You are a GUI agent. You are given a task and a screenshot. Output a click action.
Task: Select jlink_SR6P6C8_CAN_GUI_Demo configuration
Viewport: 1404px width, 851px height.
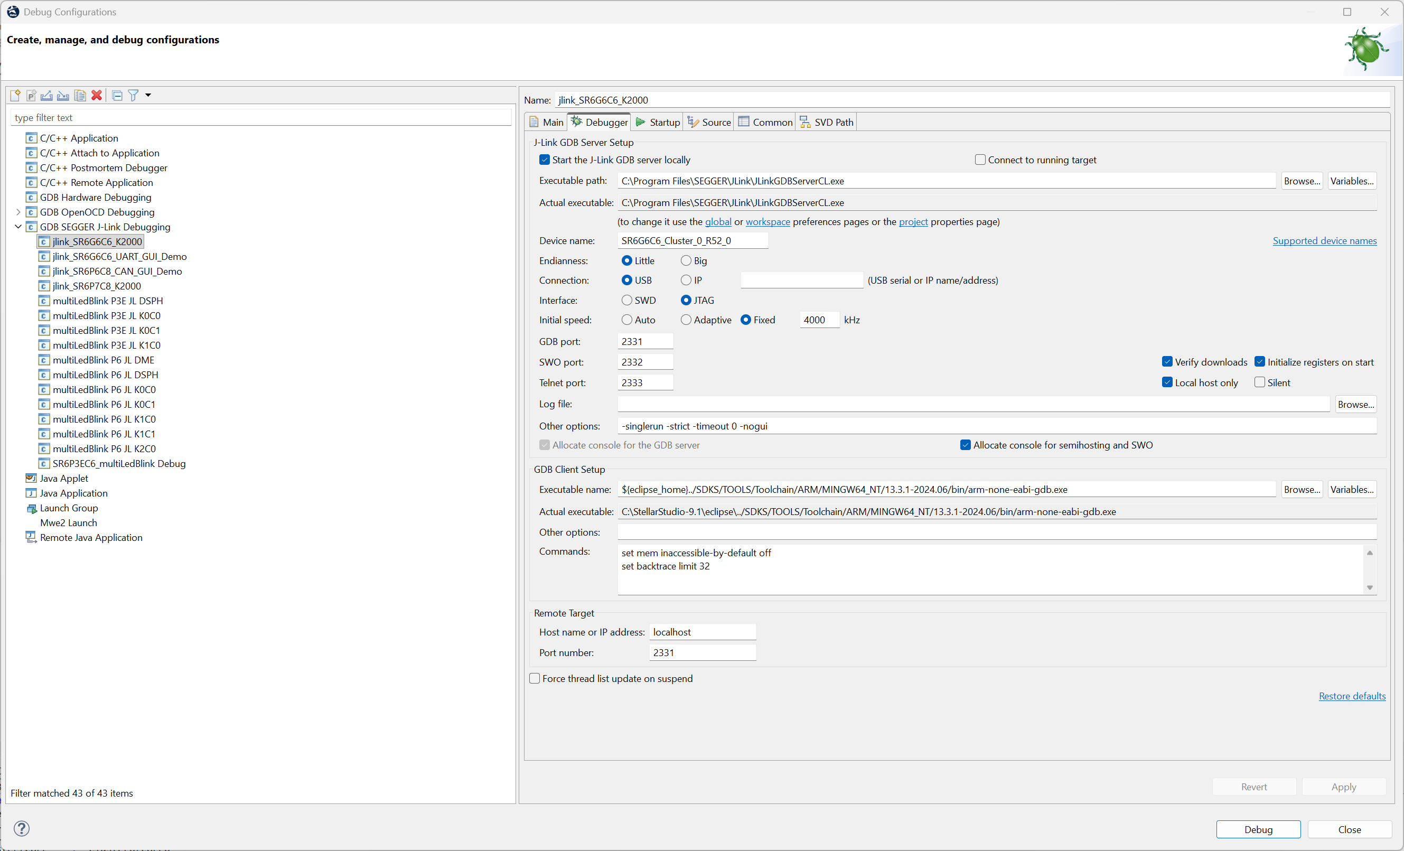110,272
